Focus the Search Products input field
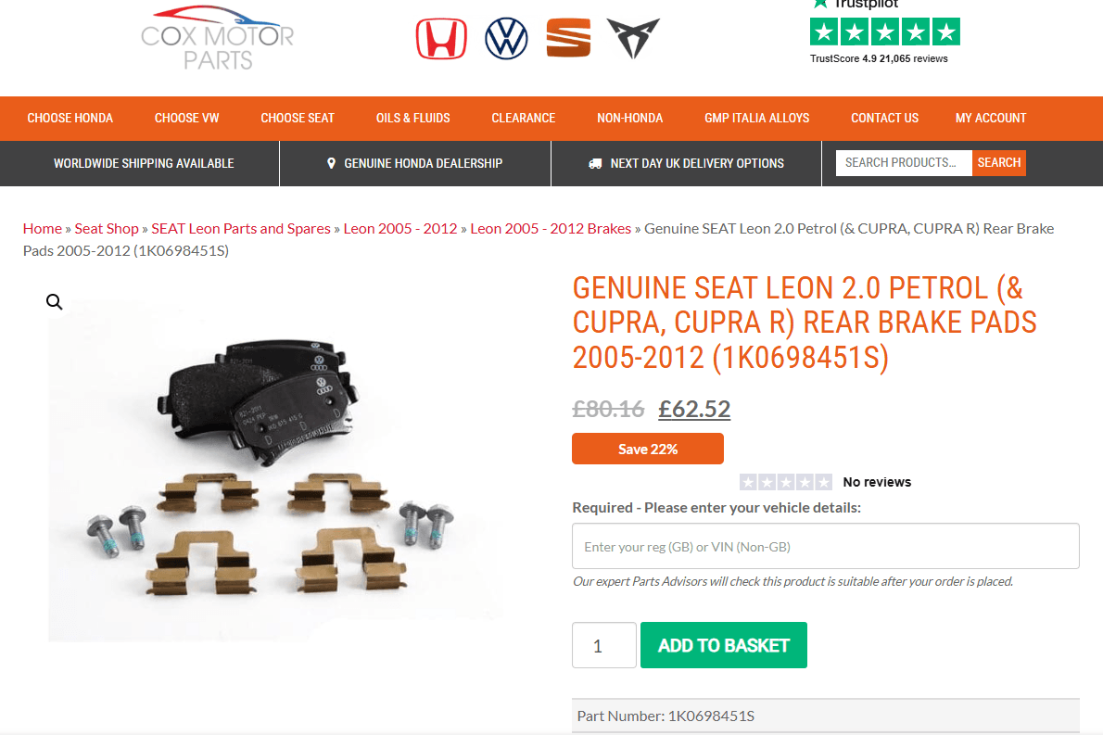 click(904, 162)
